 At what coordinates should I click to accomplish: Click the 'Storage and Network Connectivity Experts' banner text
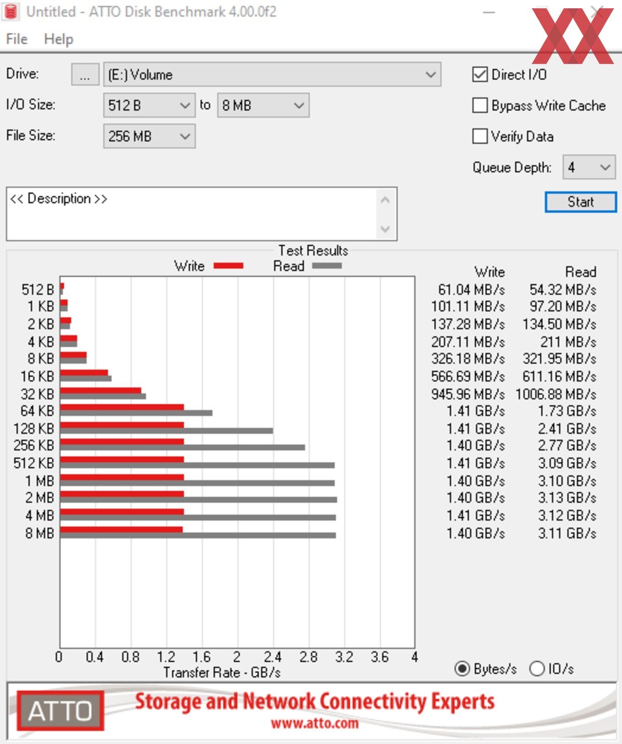[x=315, y=701]
